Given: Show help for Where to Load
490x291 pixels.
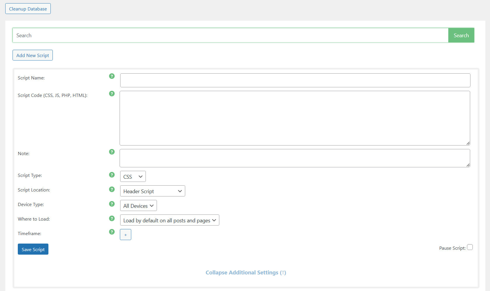Looking at the screenshot, I should point(112,219).
